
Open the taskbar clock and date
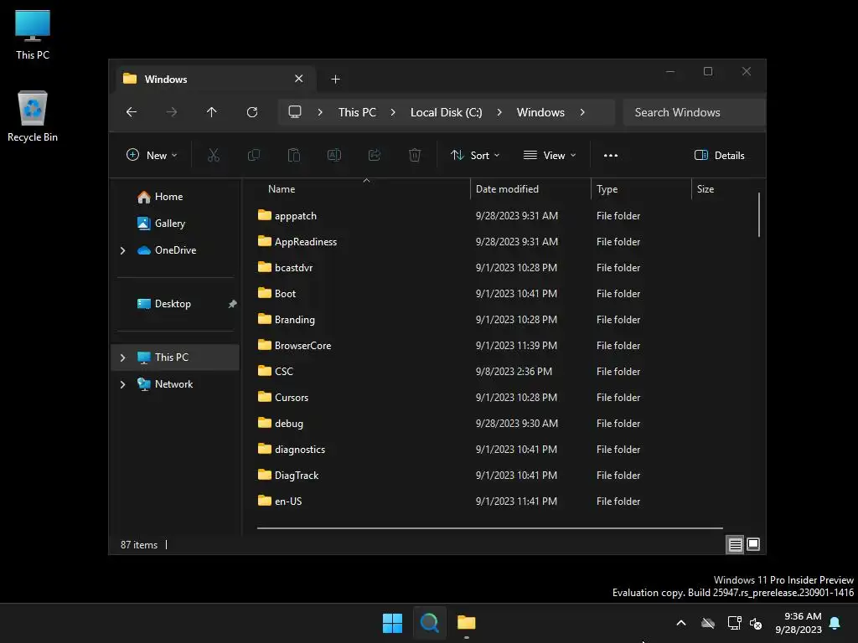799,623
